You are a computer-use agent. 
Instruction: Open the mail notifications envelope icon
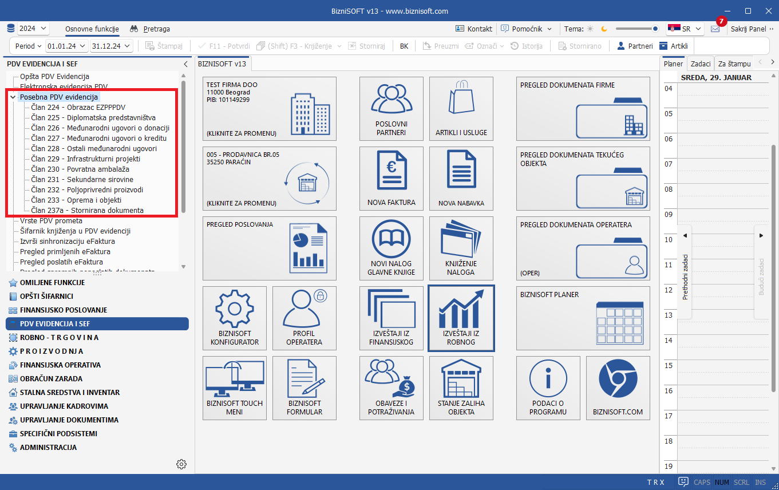pyautogui.click(x=715, y=29)
